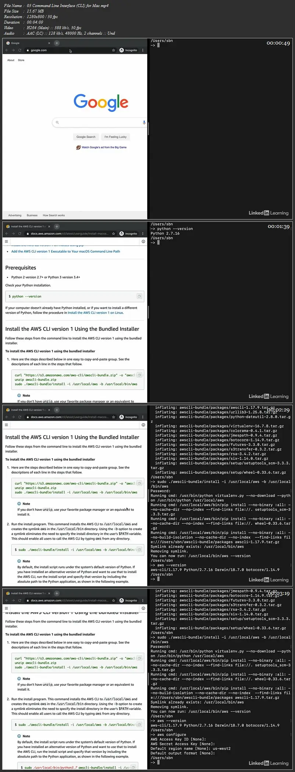Copy the 'python --version' code block
This screenshot has width=295, height=772.
pyautogui.click(x=139, y=296)
